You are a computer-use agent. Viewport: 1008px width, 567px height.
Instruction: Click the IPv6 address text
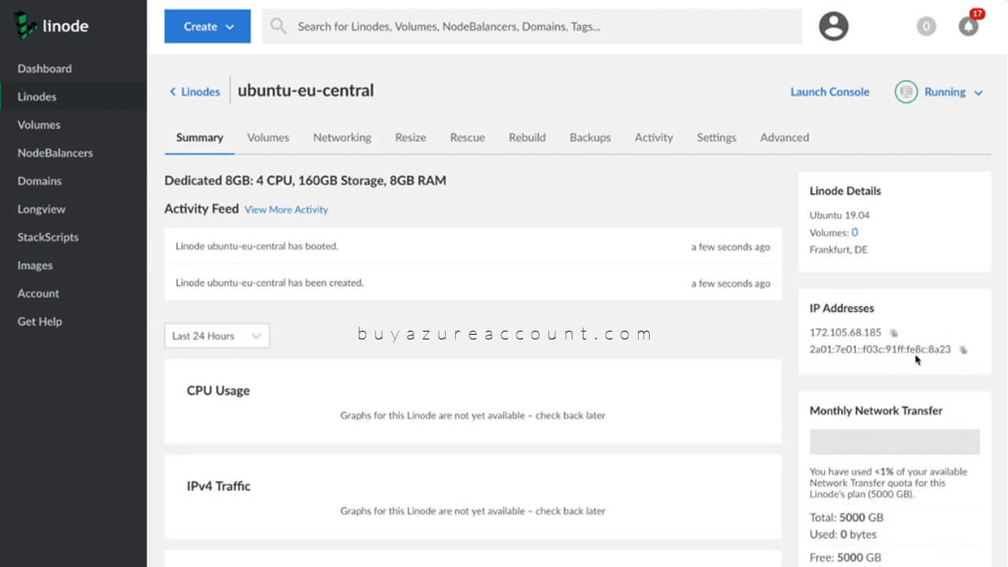(x=880, y=350)
